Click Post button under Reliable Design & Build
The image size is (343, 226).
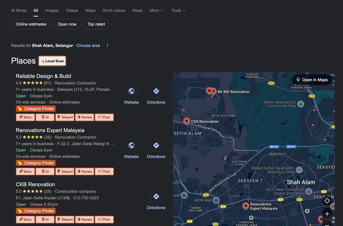pyautogui.click(x=105, y=117)
